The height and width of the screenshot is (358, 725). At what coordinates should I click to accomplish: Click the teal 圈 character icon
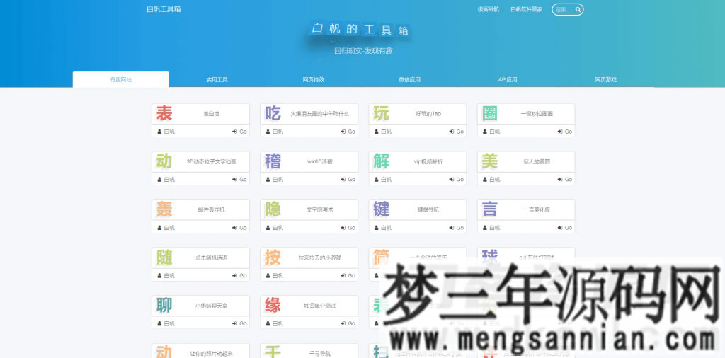[x=490, y=113]
